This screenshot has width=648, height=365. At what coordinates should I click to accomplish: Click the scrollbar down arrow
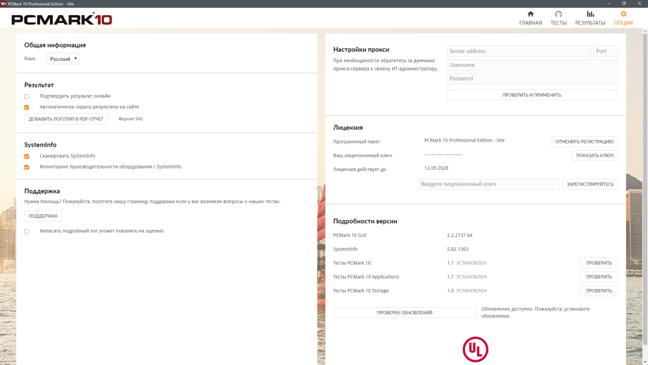click(645, 362)
